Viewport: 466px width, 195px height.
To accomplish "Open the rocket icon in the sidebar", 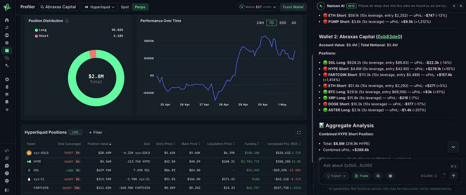I will click(x=7, y=158).
